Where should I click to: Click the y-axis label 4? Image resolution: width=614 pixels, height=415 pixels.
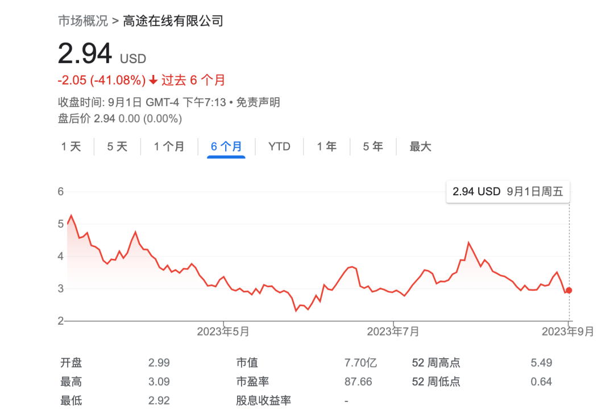coord(61,256)
